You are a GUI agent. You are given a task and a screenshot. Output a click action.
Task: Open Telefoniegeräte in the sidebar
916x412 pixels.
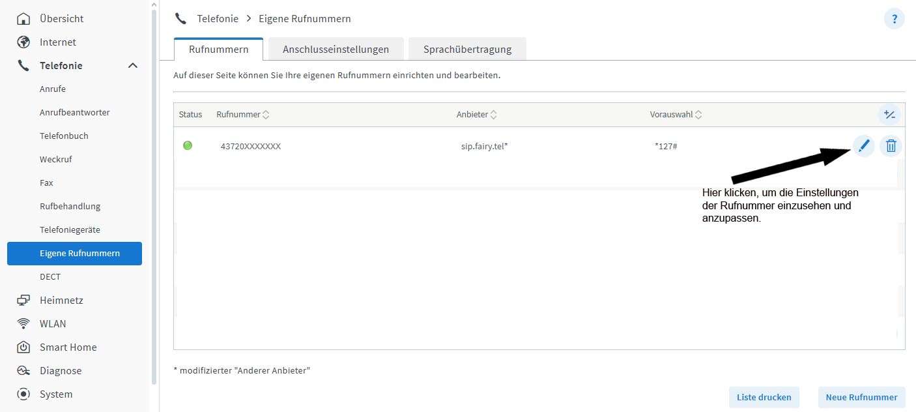click(70, 230)
